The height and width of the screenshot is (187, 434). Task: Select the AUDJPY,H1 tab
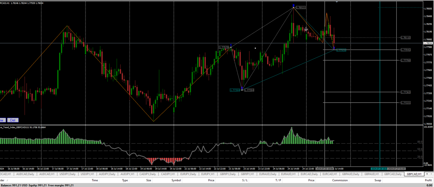128,174
